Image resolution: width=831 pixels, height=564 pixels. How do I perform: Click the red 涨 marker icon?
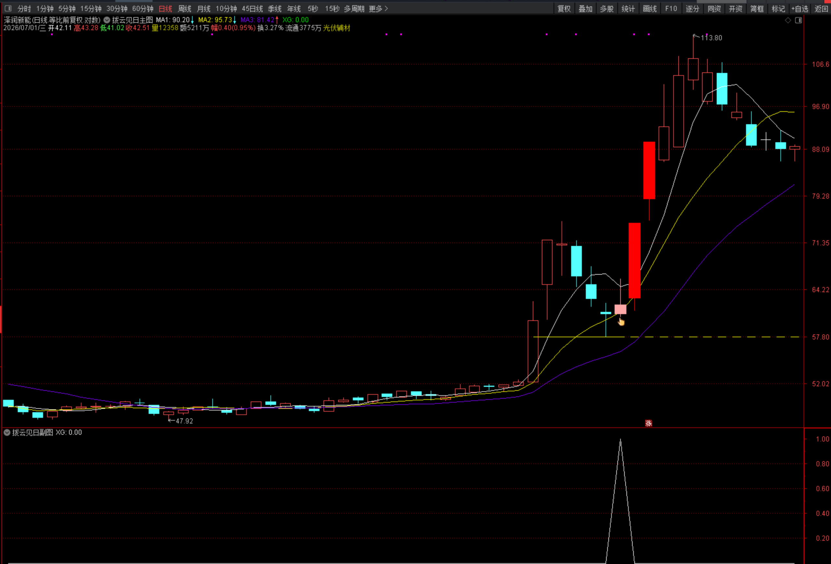(x=649, y=423)
